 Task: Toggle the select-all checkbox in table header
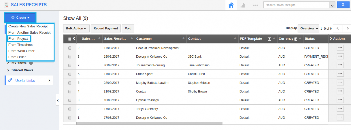[70, 39]
